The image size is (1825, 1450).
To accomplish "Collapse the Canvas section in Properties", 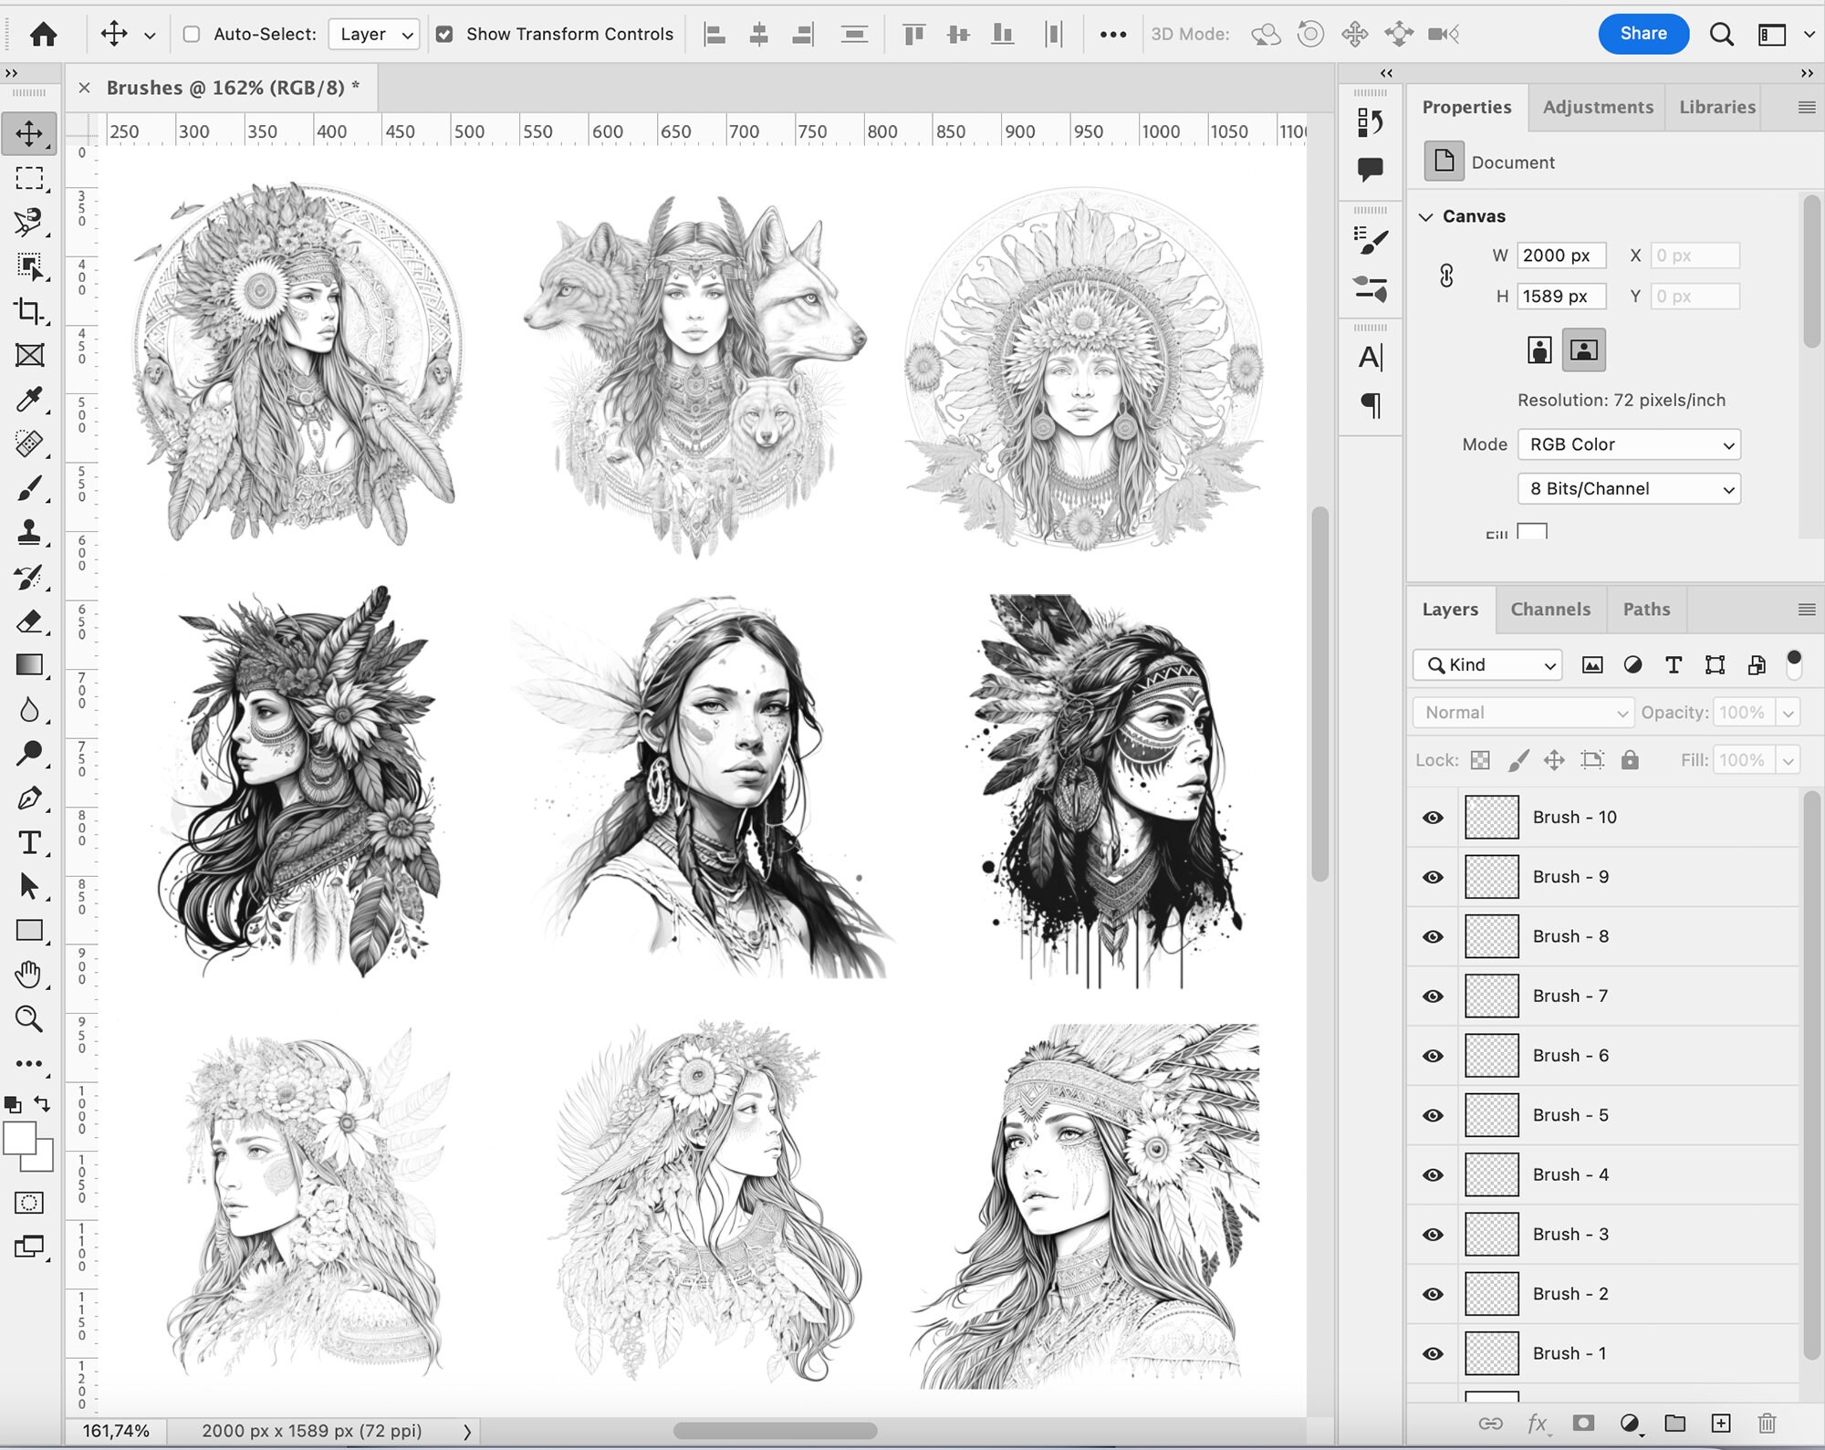I will pyautogui.click(x=1428, y=216).
